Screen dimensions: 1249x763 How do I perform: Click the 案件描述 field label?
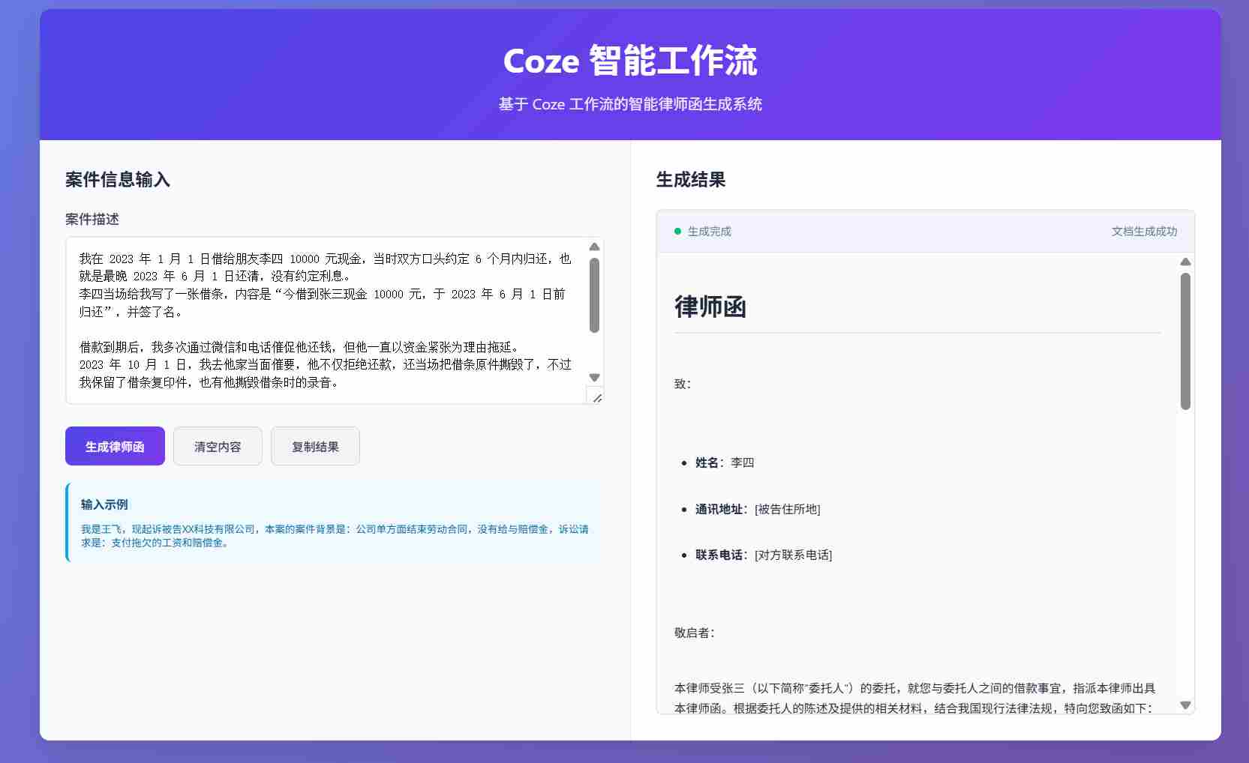point(92,219)
